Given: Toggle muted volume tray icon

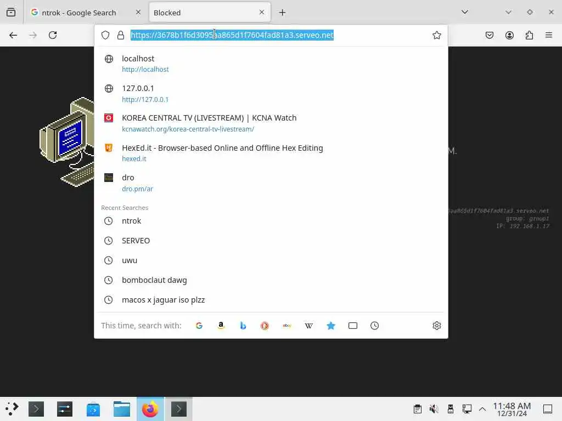Looking at the screenshot, I should pos(434,409).
